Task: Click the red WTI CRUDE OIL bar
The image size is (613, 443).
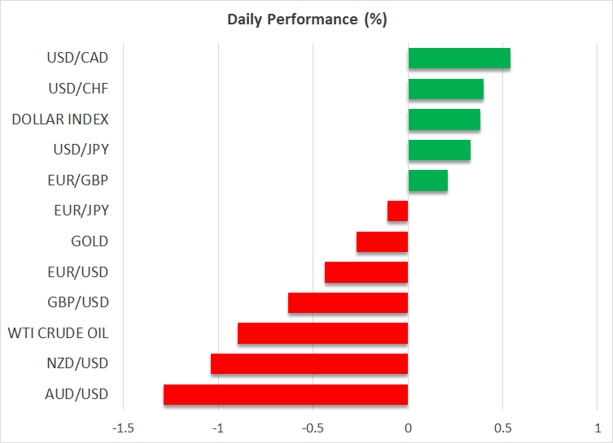Action: [322, 333]
